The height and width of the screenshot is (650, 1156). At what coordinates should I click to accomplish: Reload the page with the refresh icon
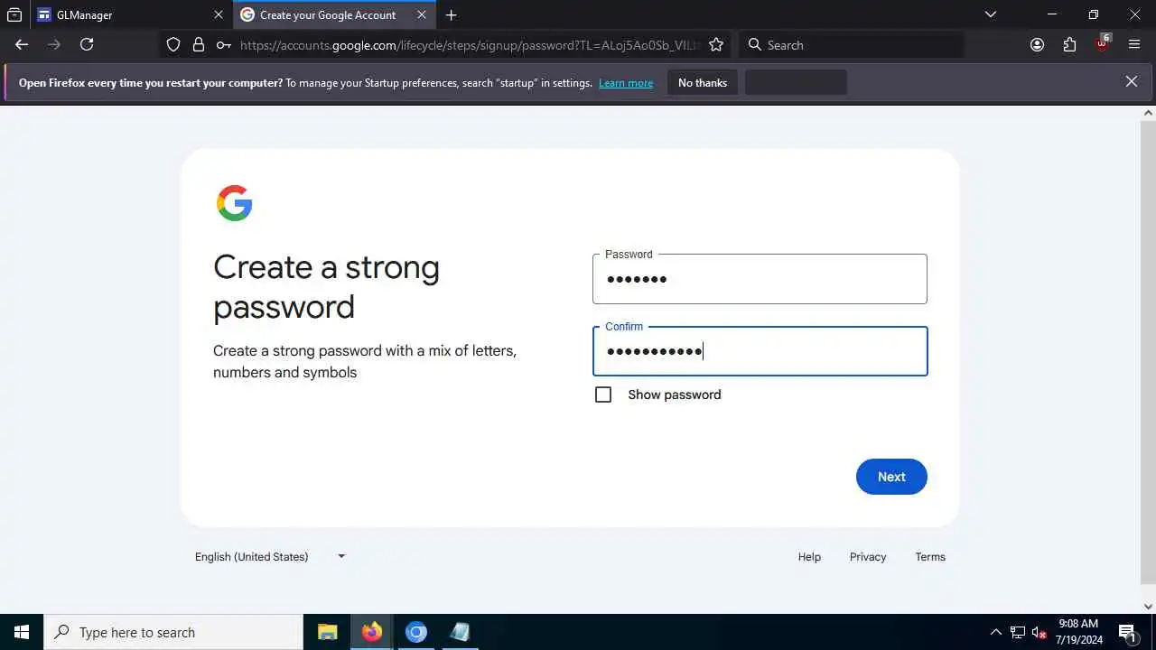point(87,44)
